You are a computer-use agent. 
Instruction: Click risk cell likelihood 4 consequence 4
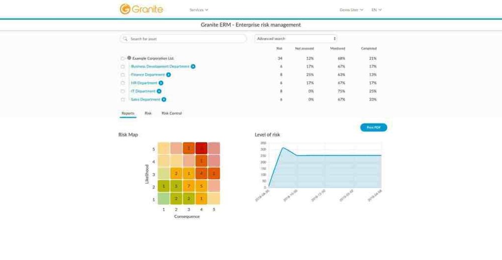[x=201, y=161]
